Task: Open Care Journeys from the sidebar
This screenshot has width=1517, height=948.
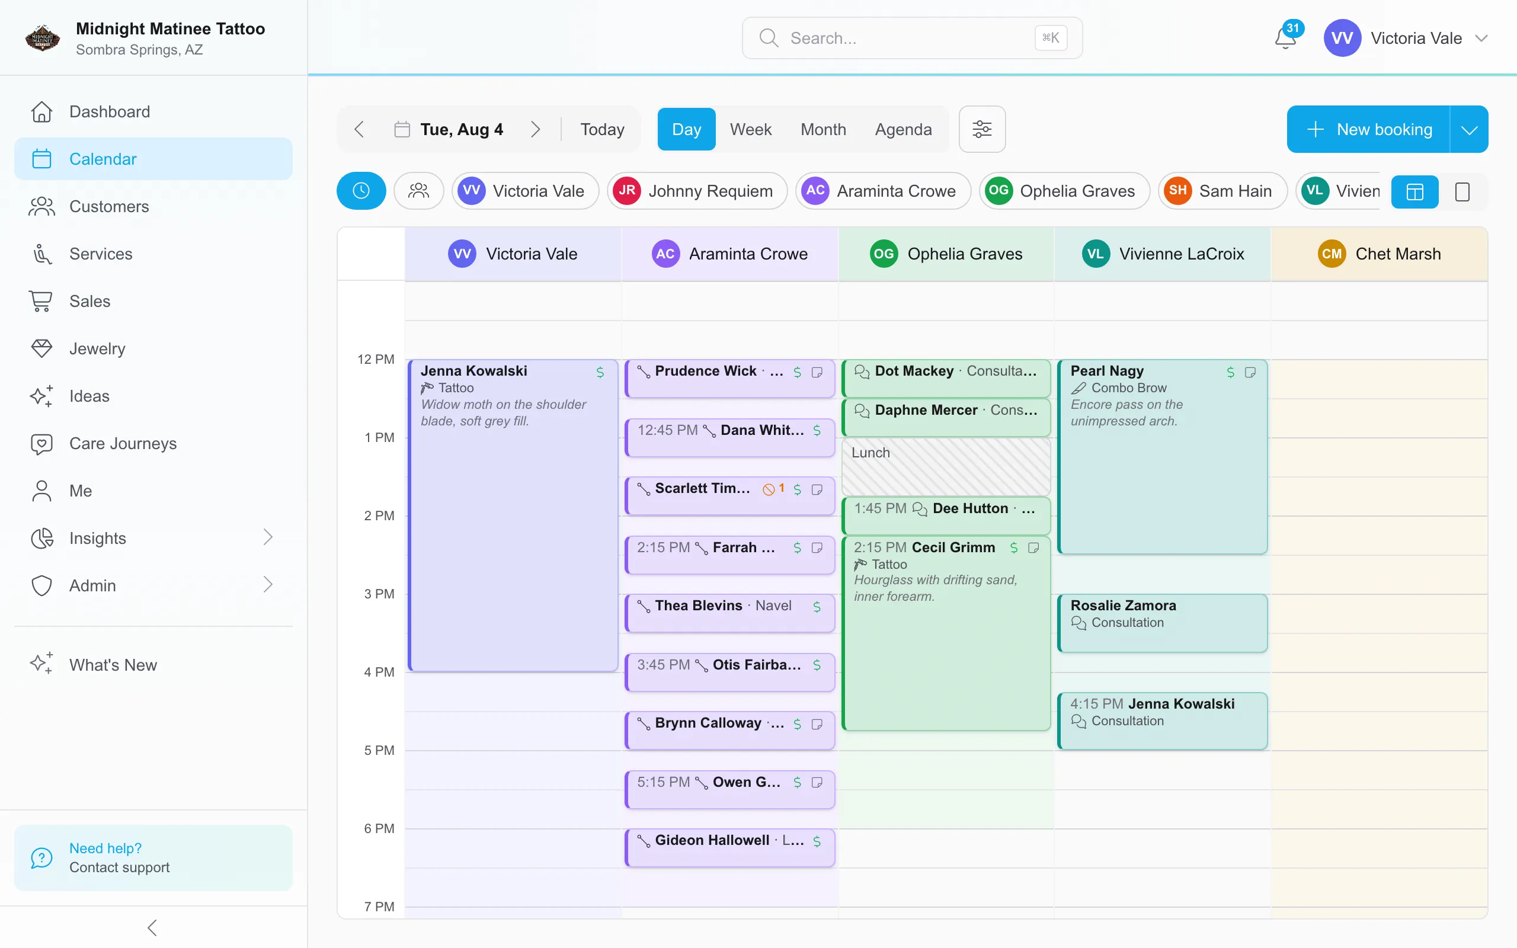Action: (153, 443)
